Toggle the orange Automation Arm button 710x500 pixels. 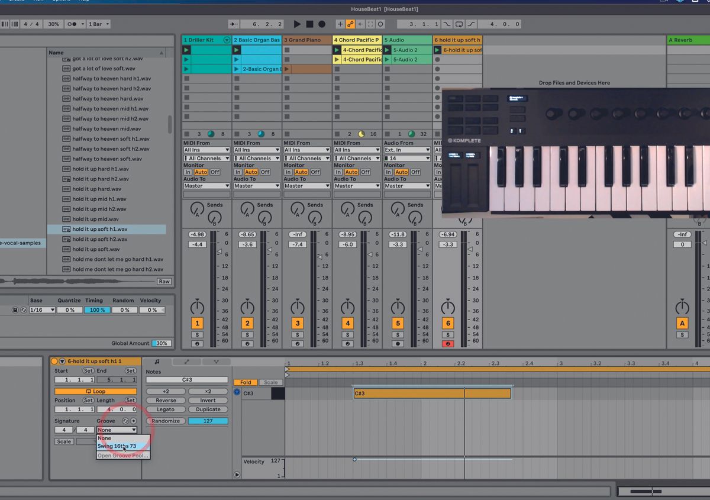point(350,24)
